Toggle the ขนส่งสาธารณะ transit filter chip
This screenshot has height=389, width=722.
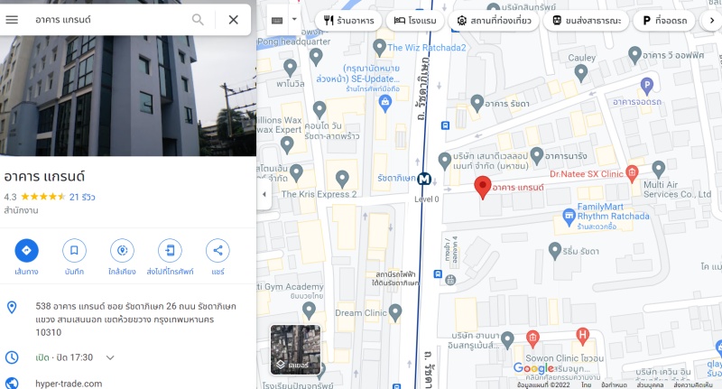586,20
